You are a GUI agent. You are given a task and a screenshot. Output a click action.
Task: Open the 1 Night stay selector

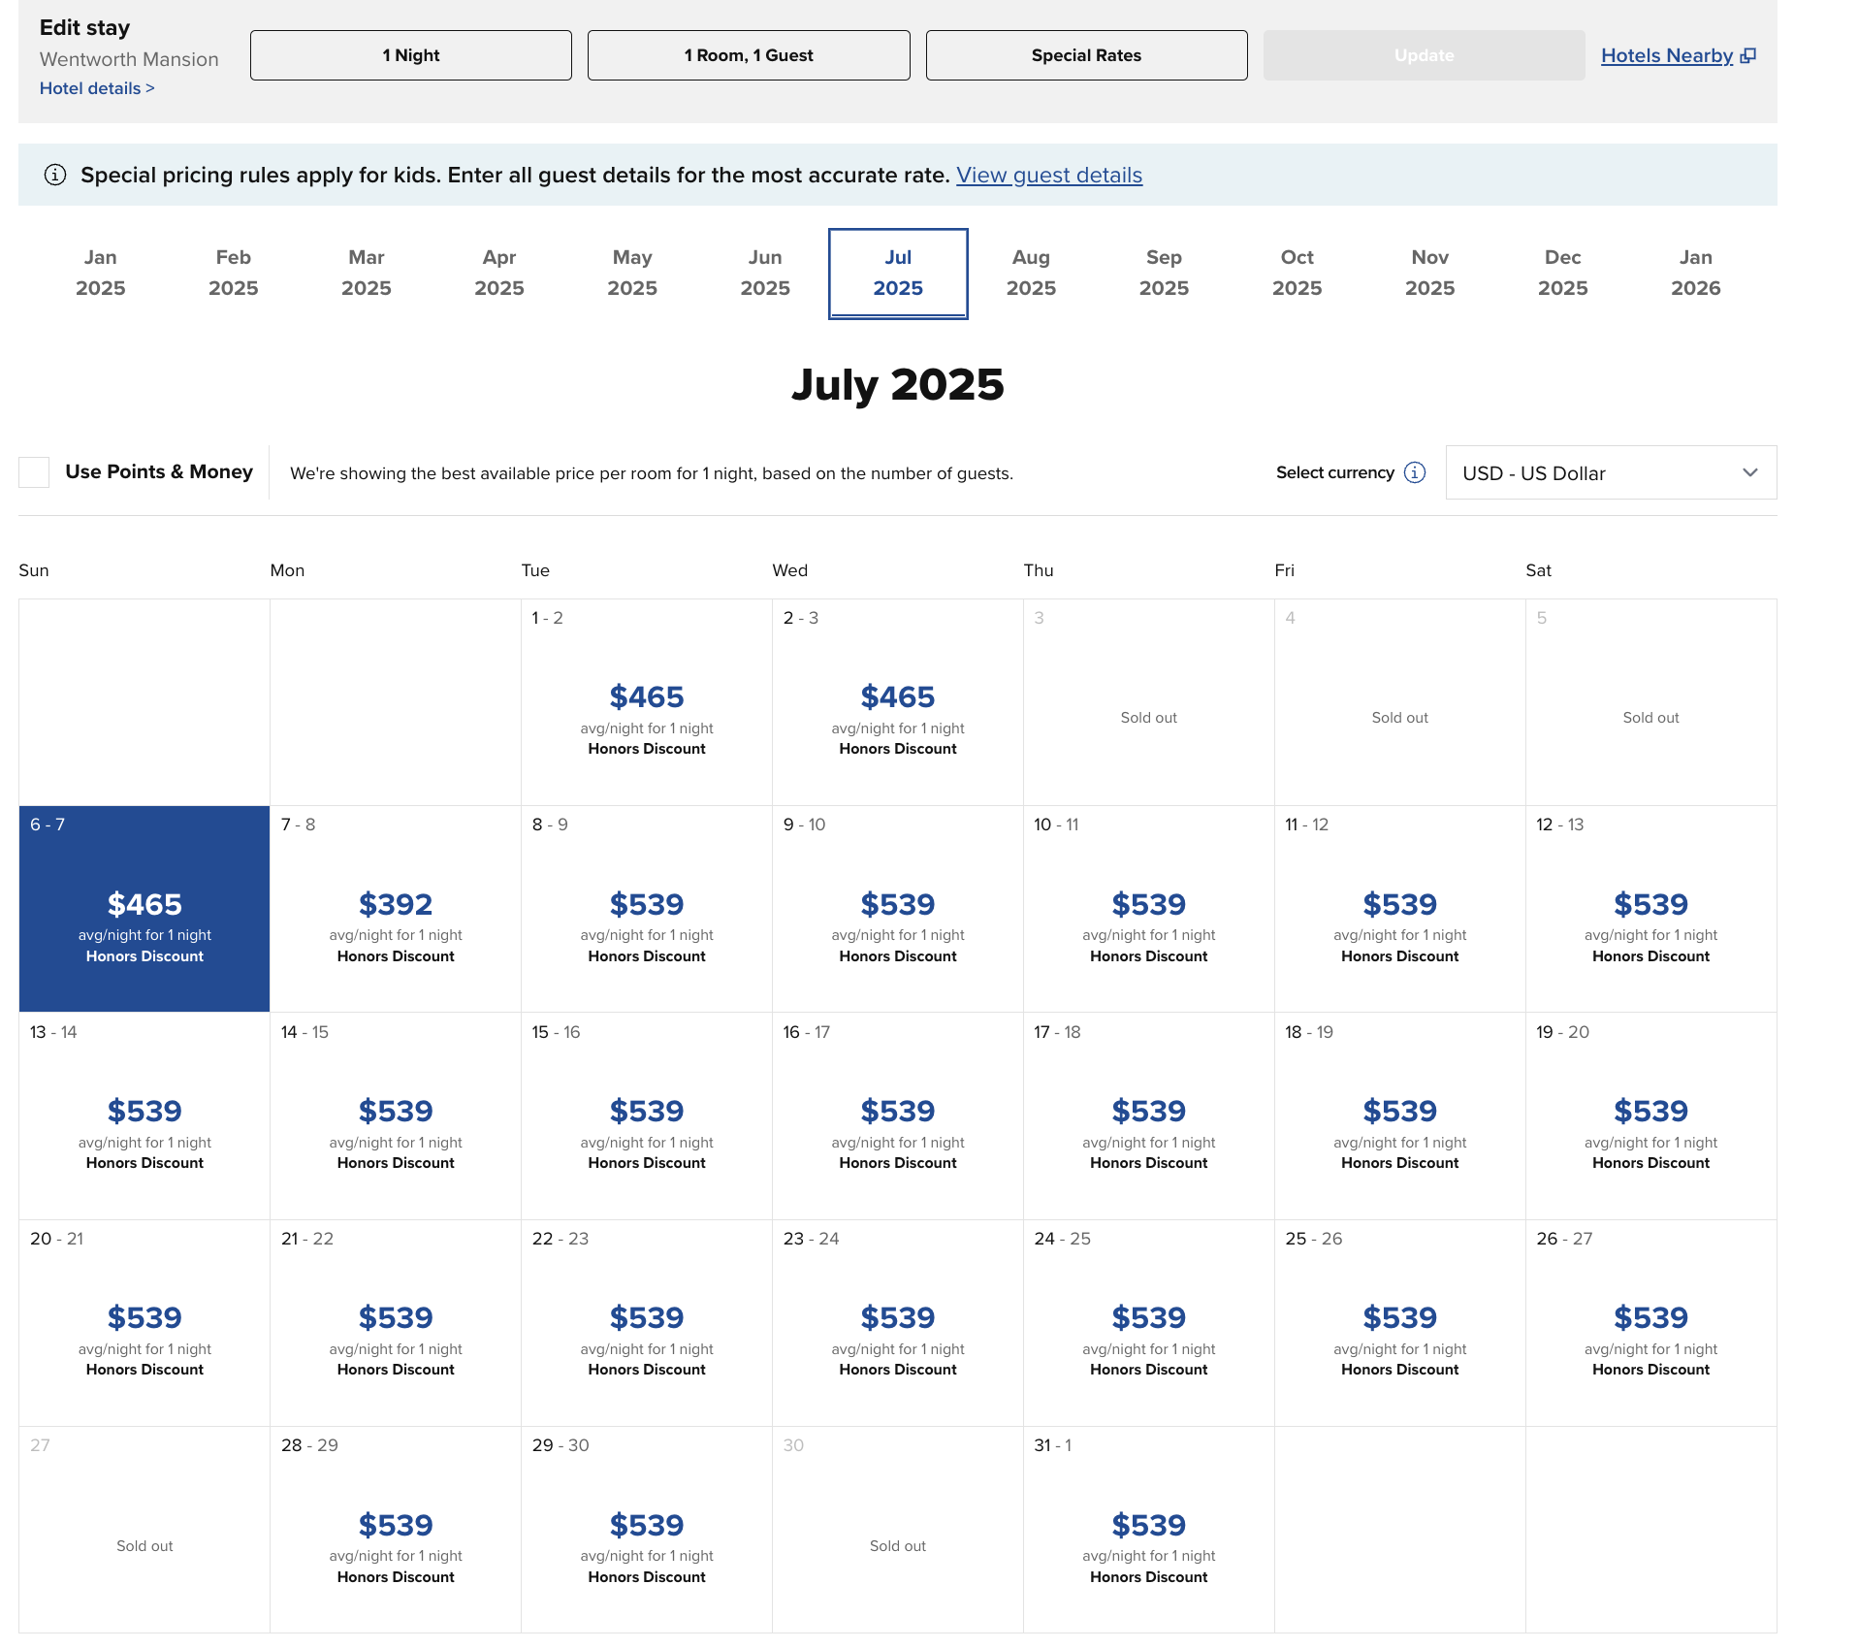pyautogui.click(x=410, y=55)
